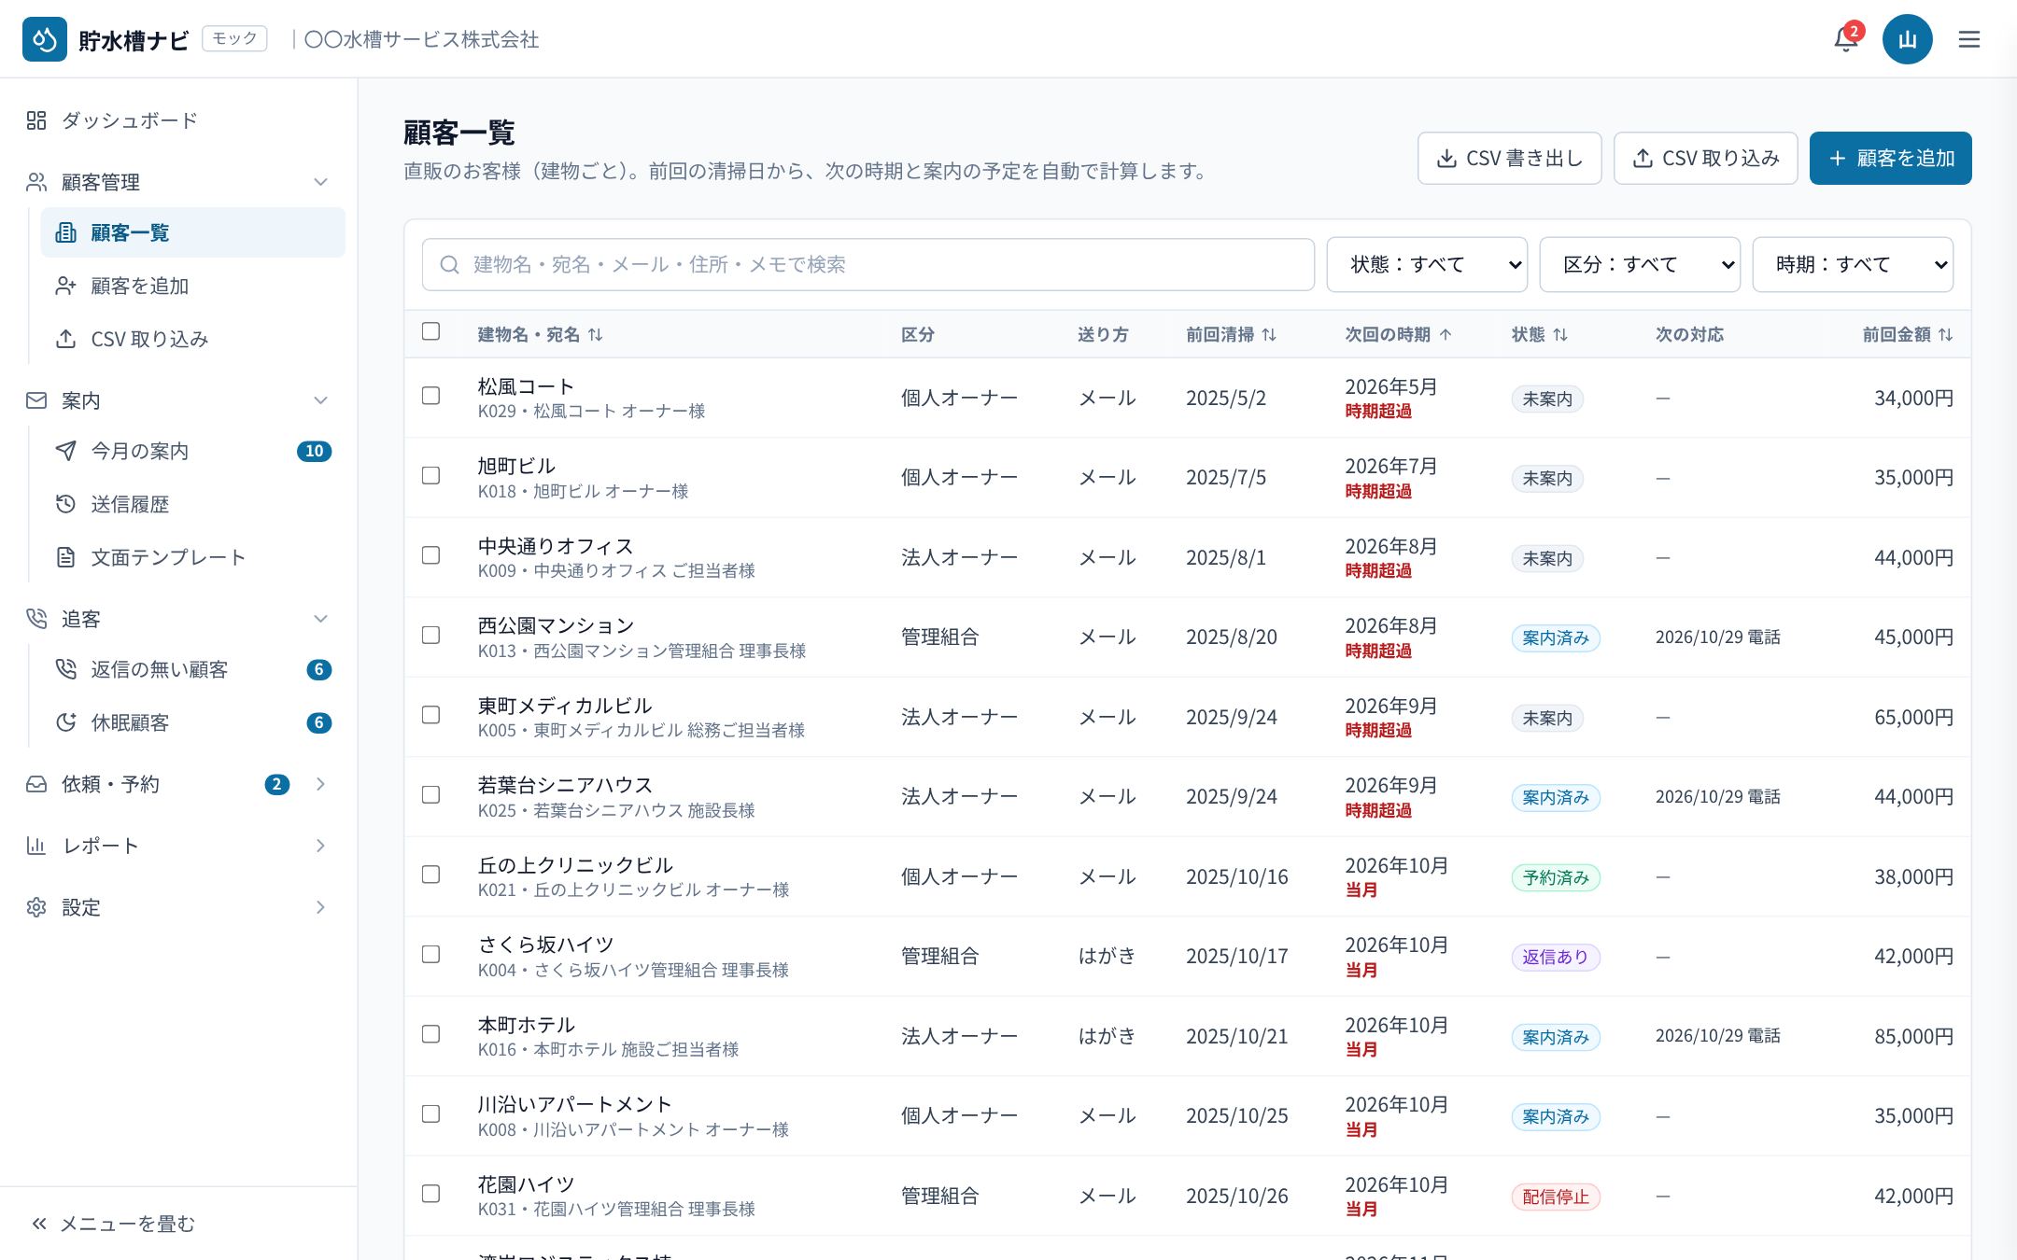
Task: Click the 今月の案内 paper plane icon
Action: [65, 451]
